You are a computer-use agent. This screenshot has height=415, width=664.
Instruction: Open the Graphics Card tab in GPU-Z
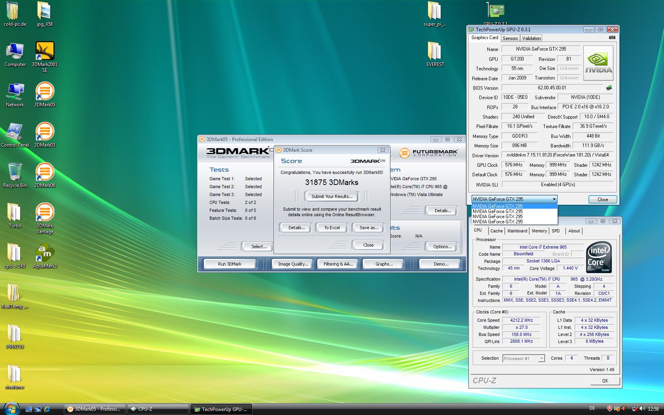(485, 38)
